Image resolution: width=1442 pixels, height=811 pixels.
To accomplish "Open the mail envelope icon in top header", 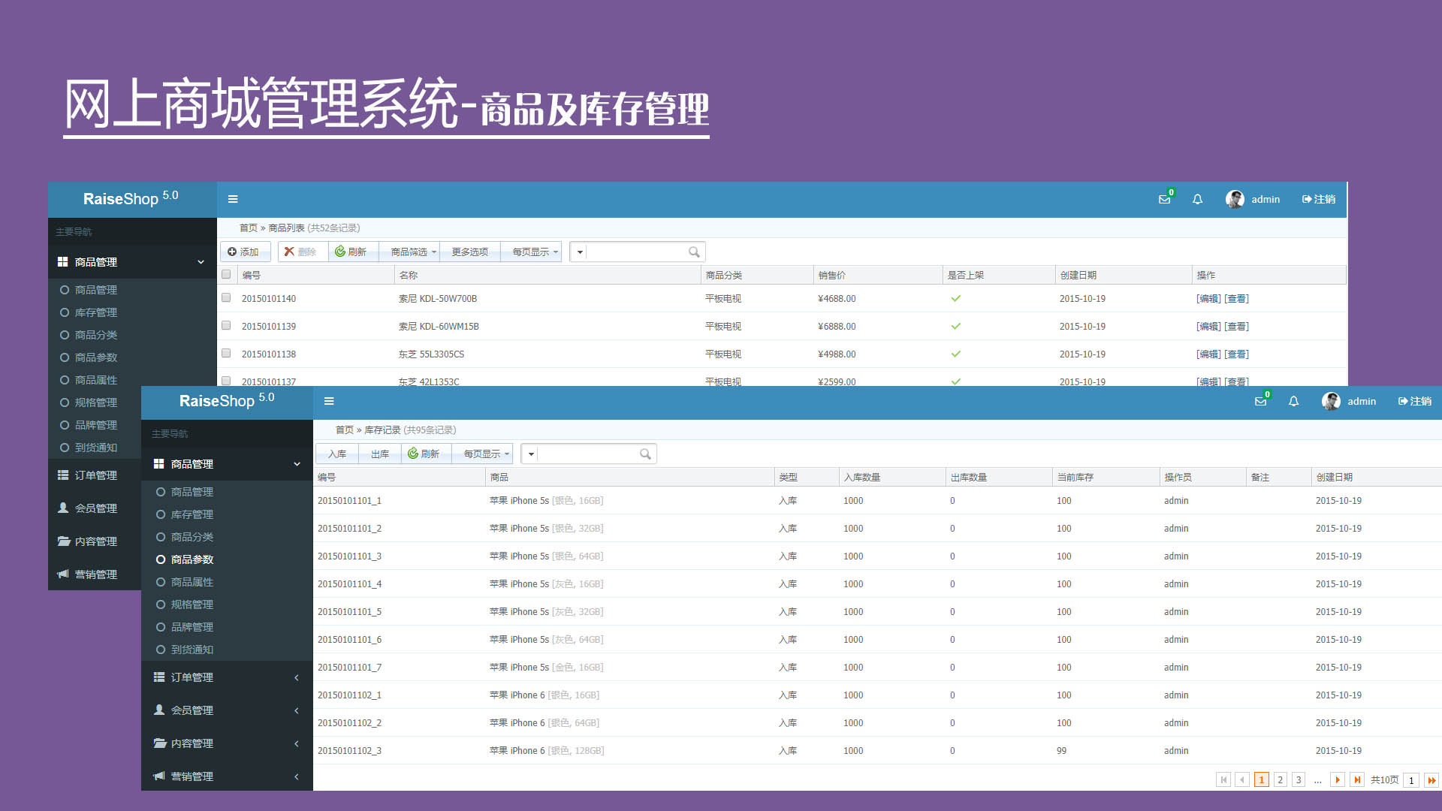I will pyautogui.click(x=1164, y=200).
